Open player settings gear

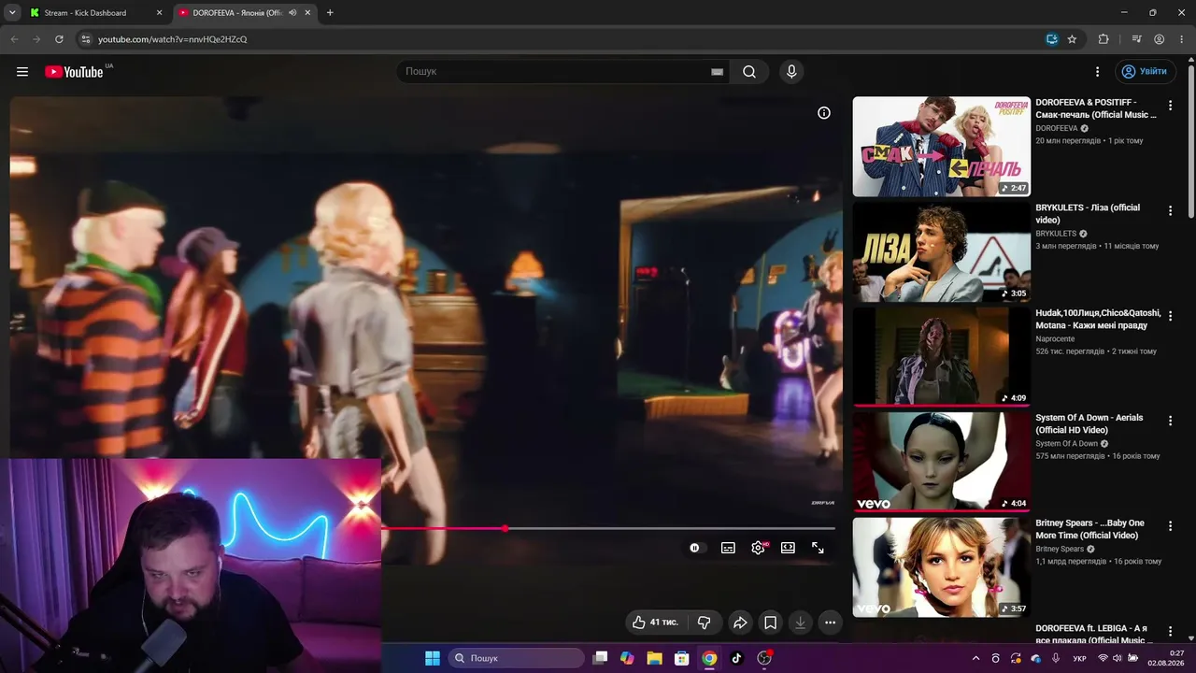pos(758,548)
